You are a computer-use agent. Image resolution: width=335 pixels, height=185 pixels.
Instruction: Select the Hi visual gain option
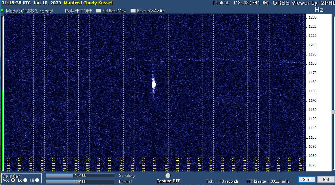pyautogui.click(x=37, y=180)
